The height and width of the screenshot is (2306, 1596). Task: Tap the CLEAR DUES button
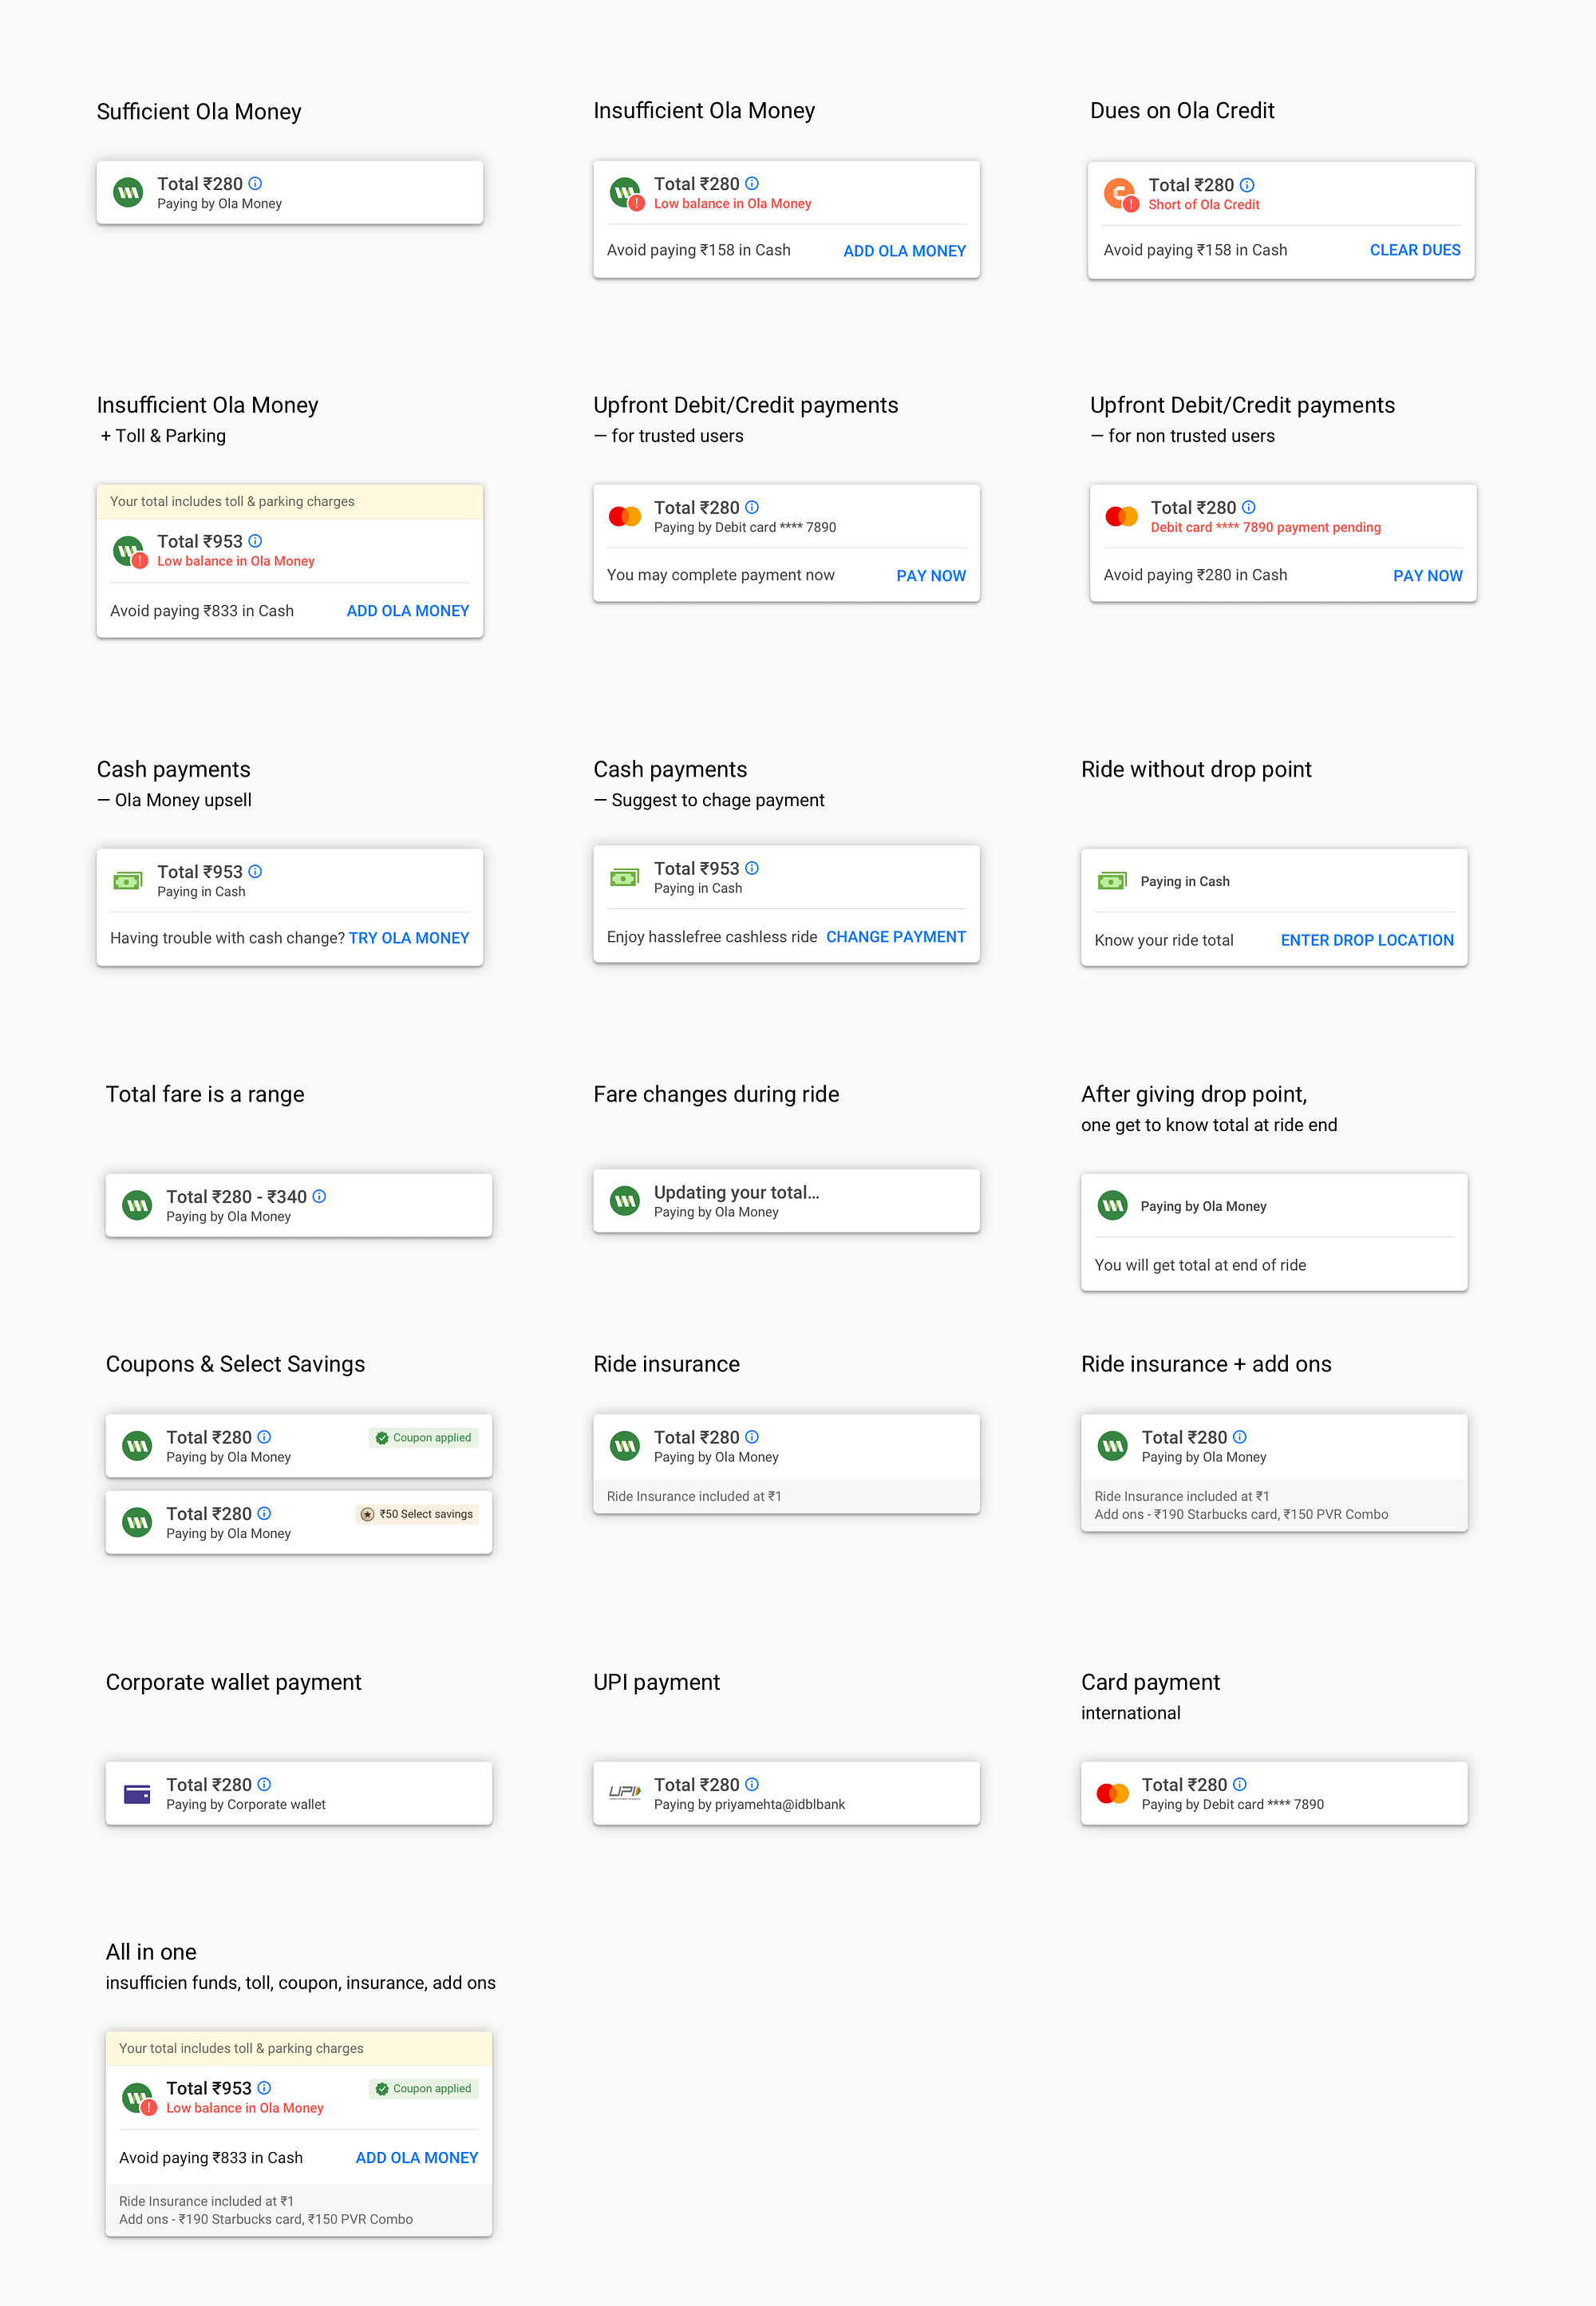(x=1415, y=250)
